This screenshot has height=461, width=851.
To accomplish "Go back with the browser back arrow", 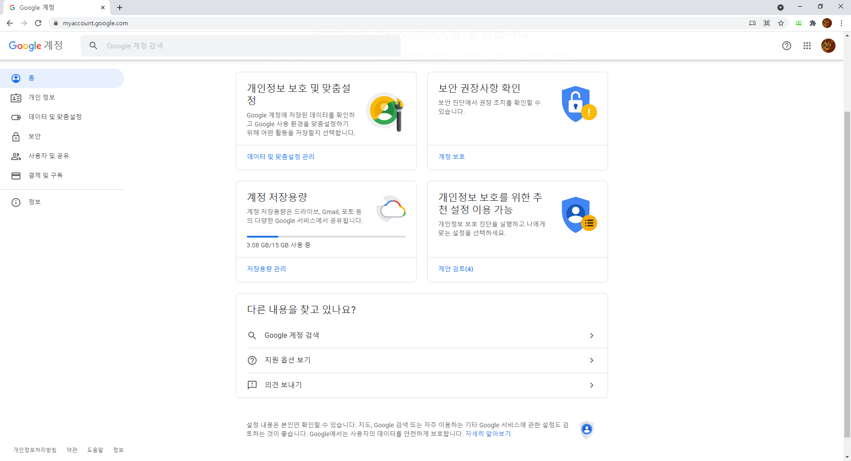I will pyautogui.click(x=10, y=23).
